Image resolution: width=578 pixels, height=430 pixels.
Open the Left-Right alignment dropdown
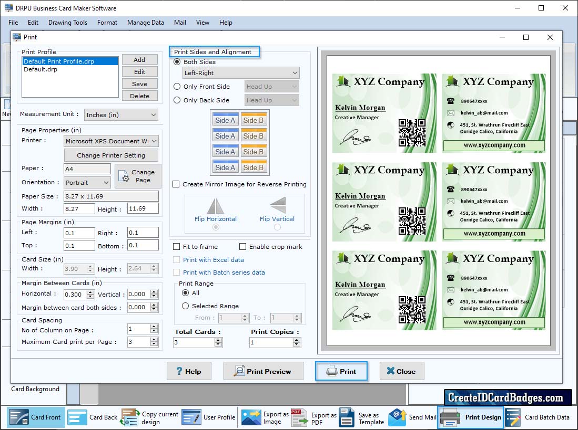tap(241, 73)
